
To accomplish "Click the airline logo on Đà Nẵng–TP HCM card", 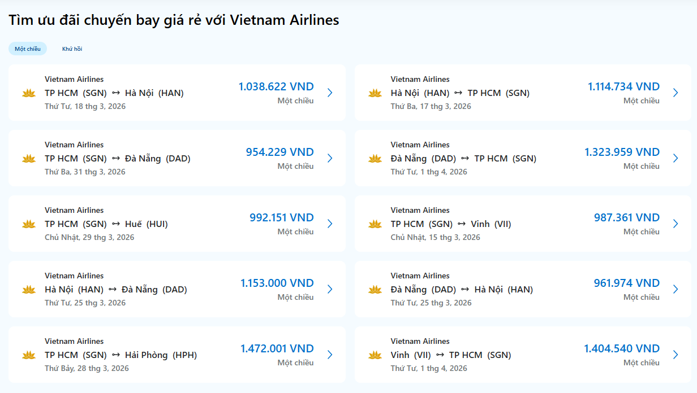I will (x=375, y=158).
